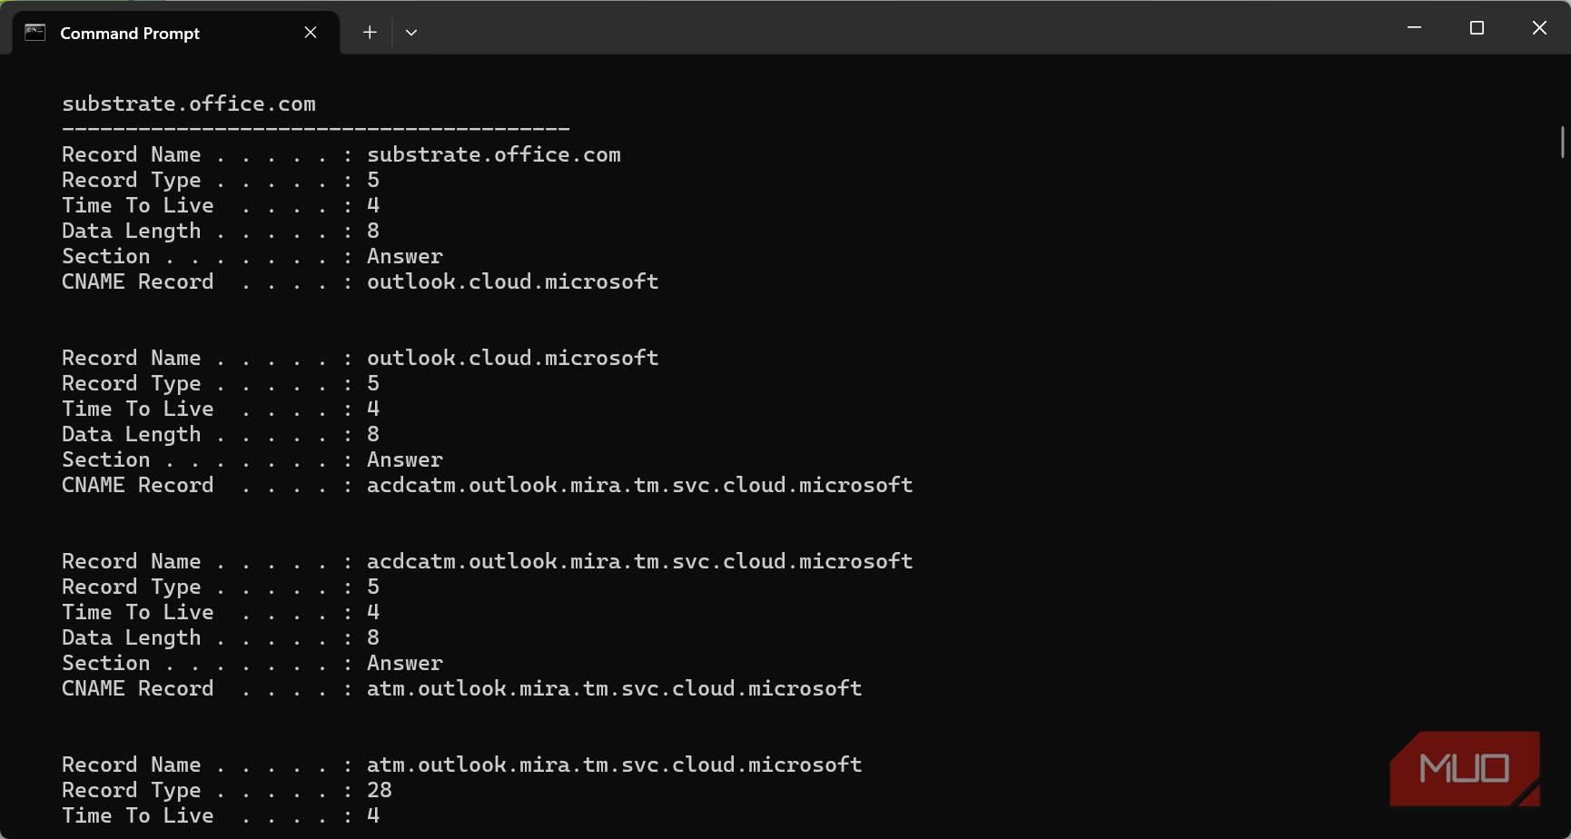Click the empty title bar area
The width and height of the screenshot is (1571, 839).
(x=908, y=28)
